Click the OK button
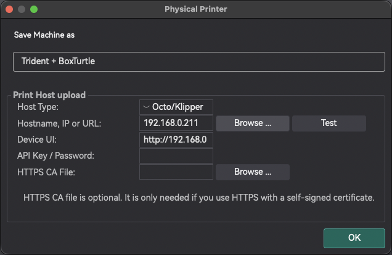Screen dimensions: 392x255 click(x=354, y=238)
